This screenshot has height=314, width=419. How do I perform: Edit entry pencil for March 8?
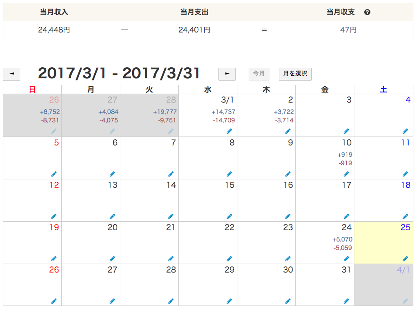point(229,174)
